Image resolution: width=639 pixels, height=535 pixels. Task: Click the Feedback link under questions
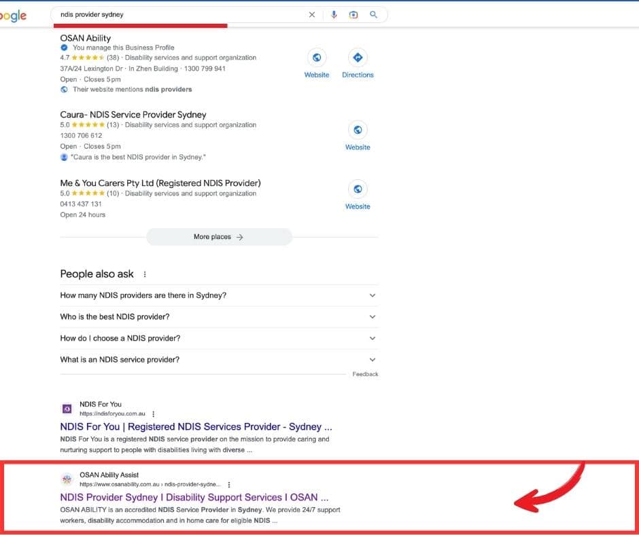click(365, 374)
